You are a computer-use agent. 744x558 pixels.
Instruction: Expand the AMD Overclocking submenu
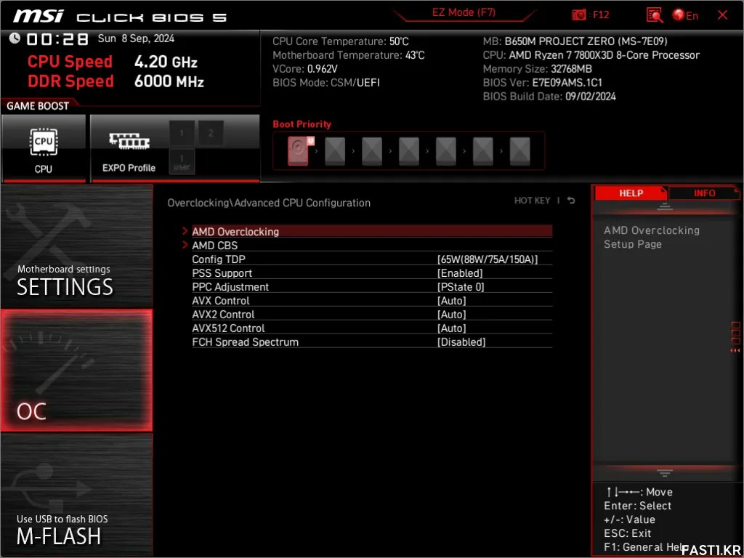pos(372,232)
